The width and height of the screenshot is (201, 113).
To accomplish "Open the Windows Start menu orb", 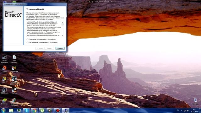I will tap(3, 110).
